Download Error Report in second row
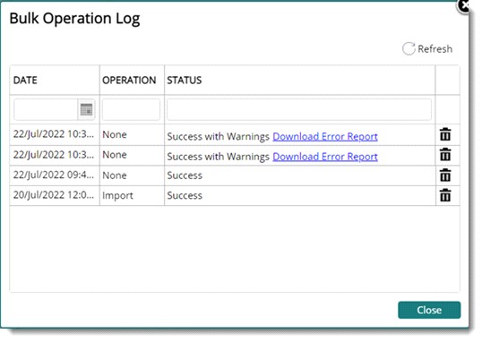Image resolution: width=482 pixels, height=342 pixels. [x=325, y=157]
